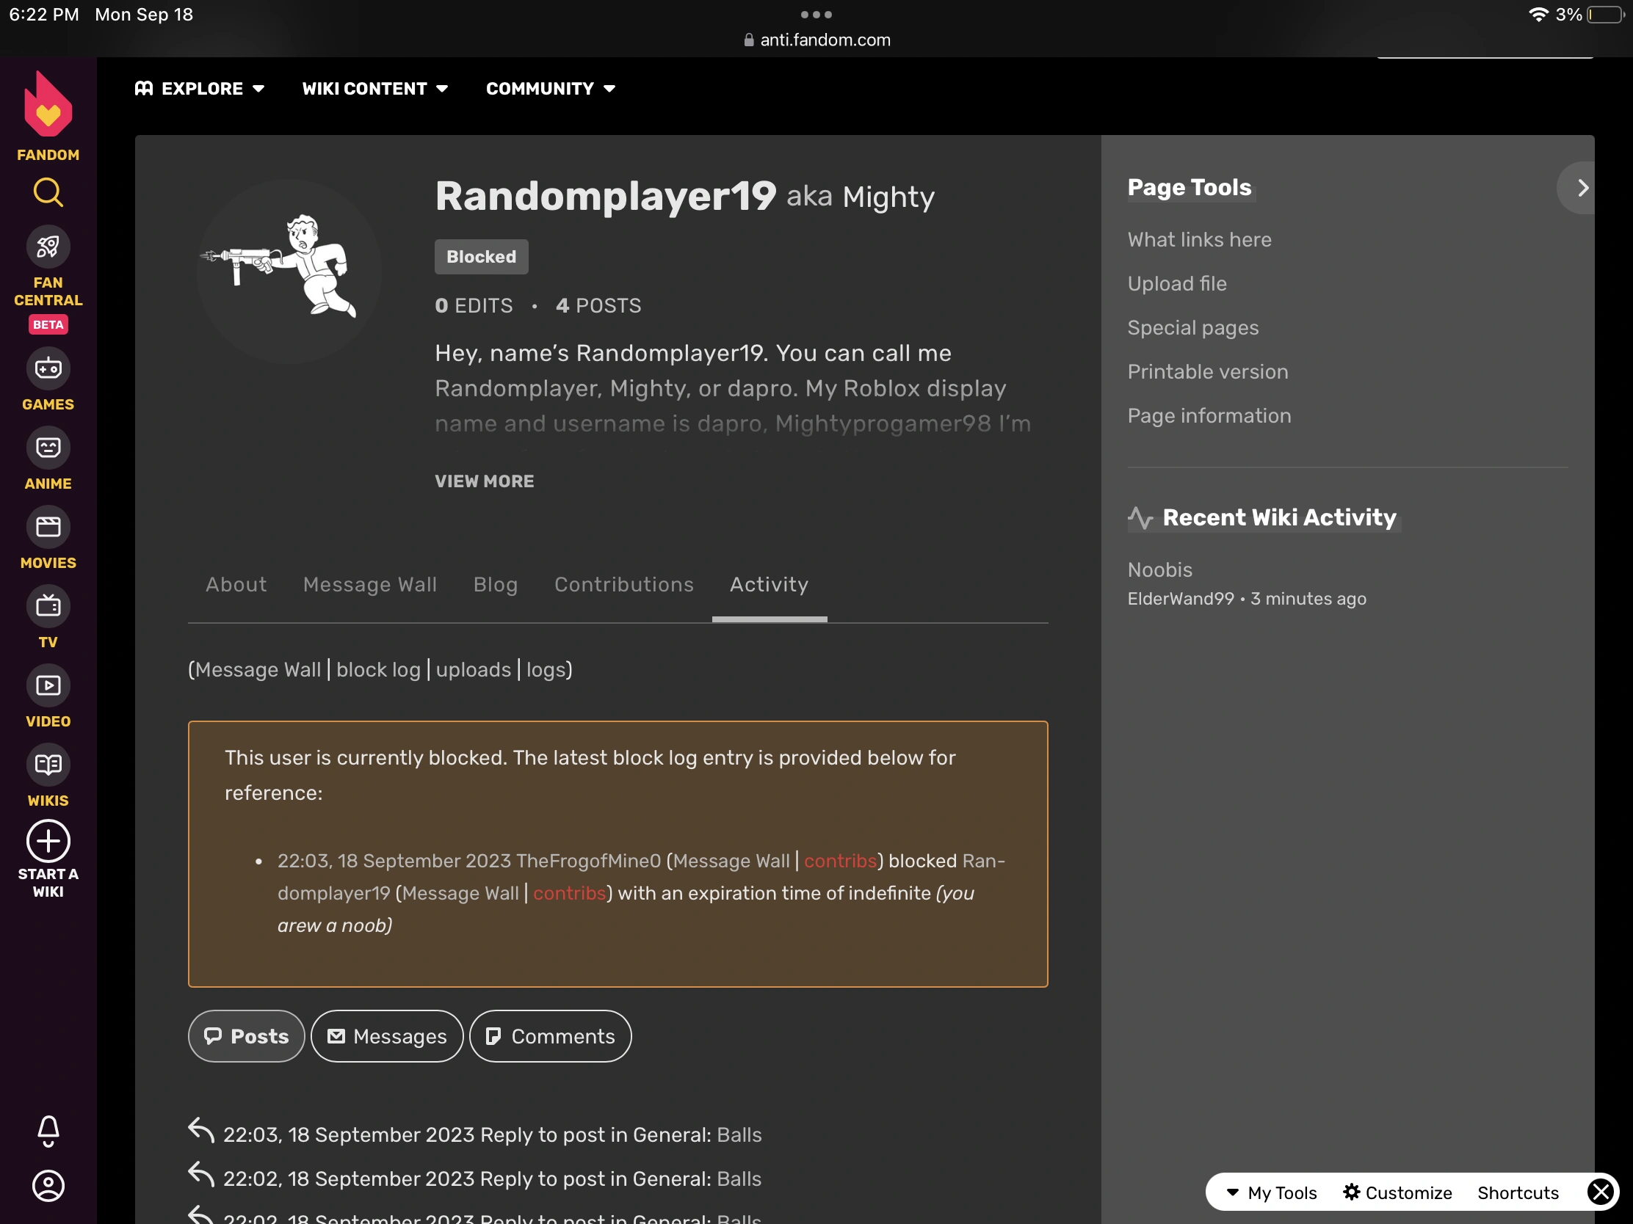Filter activity by Comments
The height and width of the screenshot is (1224, 1633).
point(549,1036)
